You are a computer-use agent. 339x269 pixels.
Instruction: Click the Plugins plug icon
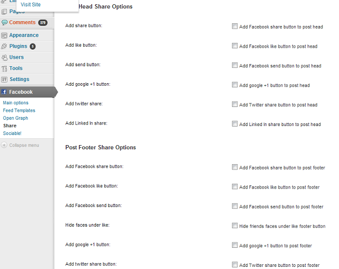pyautogui.click(x=4, y=46)
